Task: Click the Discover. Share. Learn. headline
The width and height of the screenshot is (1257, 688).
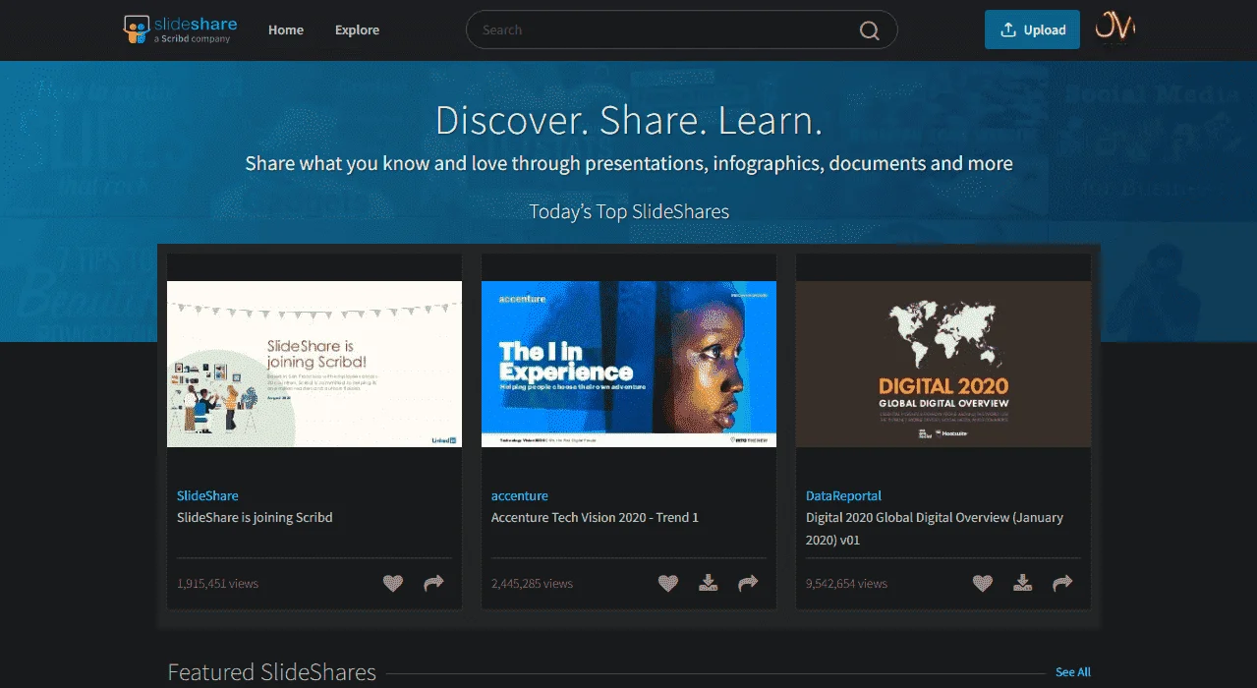Action: 629,120
